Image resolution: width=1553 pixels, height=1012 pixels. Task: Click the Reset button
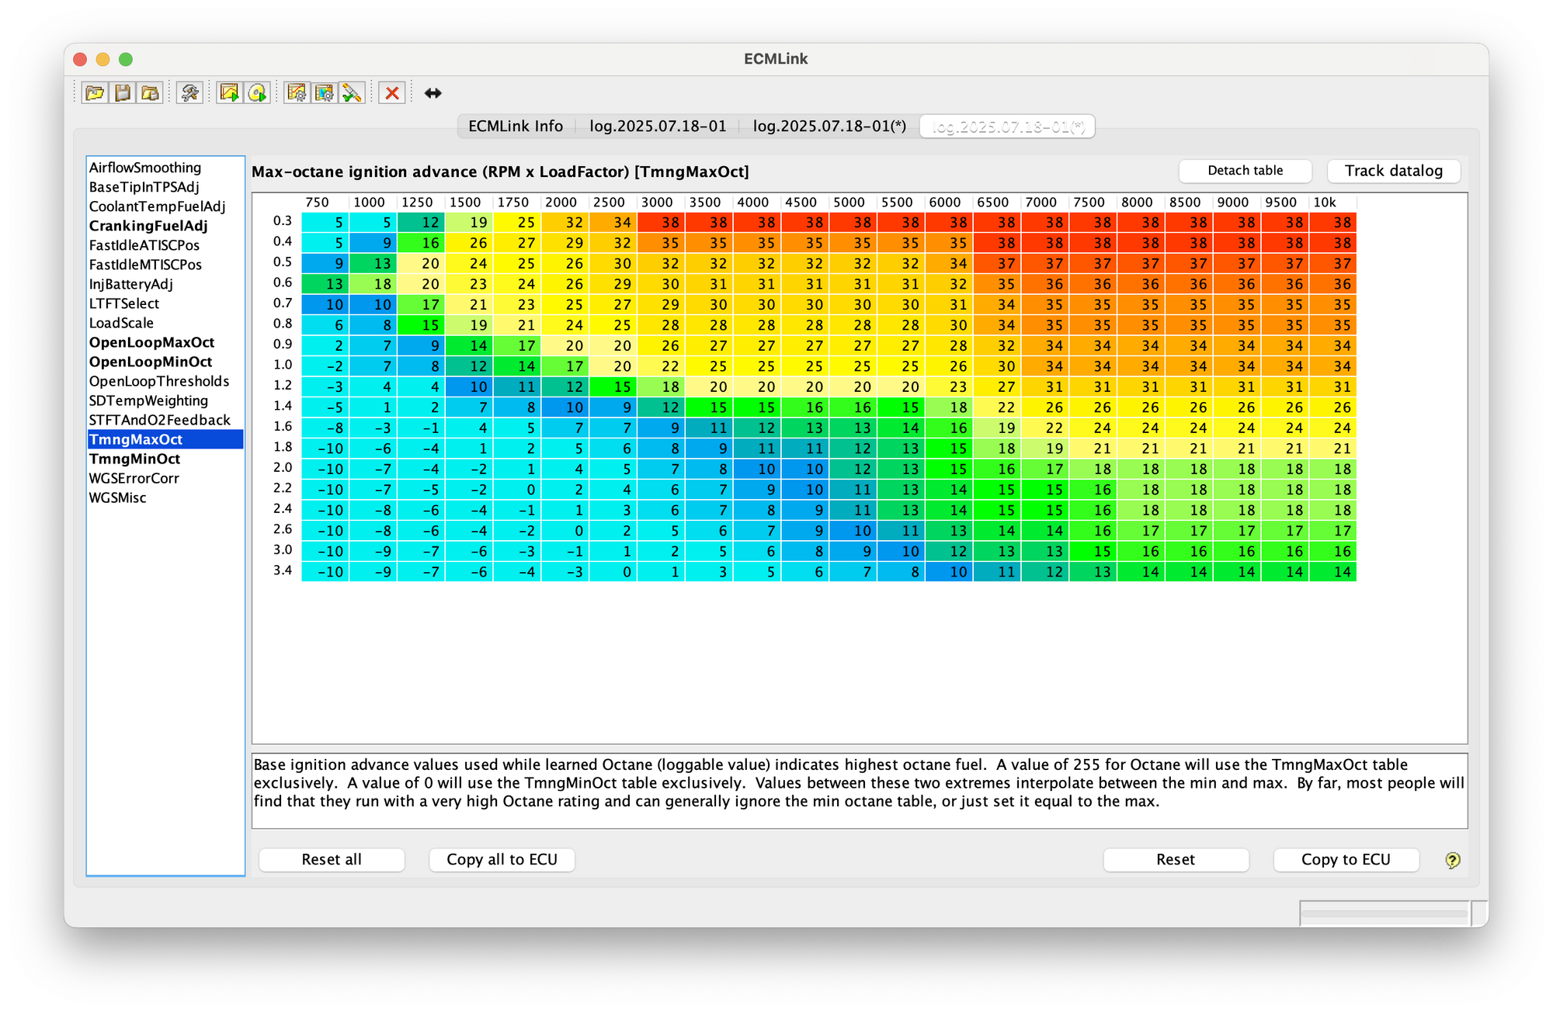click(x=1176, y=860)
